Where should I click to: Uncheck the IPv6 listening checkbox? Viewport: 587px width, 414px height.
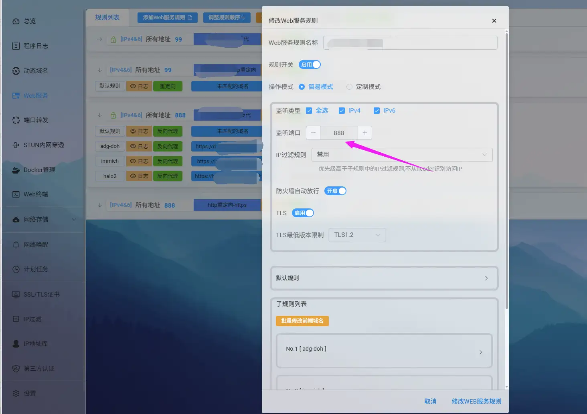pyautogui.click(x=376, y=110)
